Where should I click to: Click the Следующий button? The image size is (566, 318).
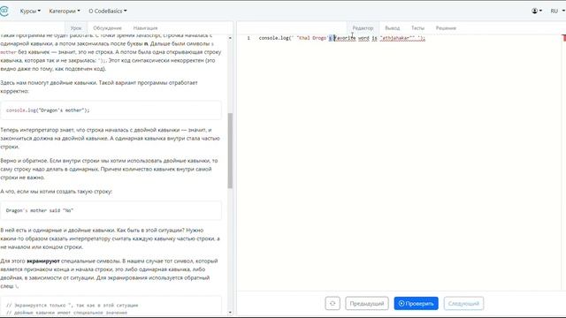463,303
